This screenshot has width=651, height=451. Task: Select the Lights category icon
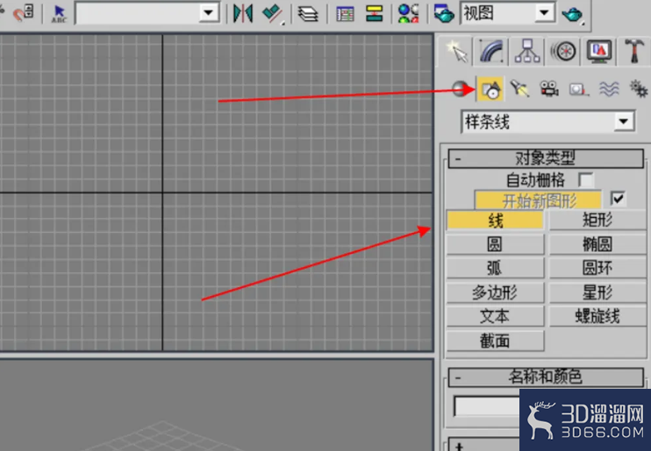tap(519, 88)
